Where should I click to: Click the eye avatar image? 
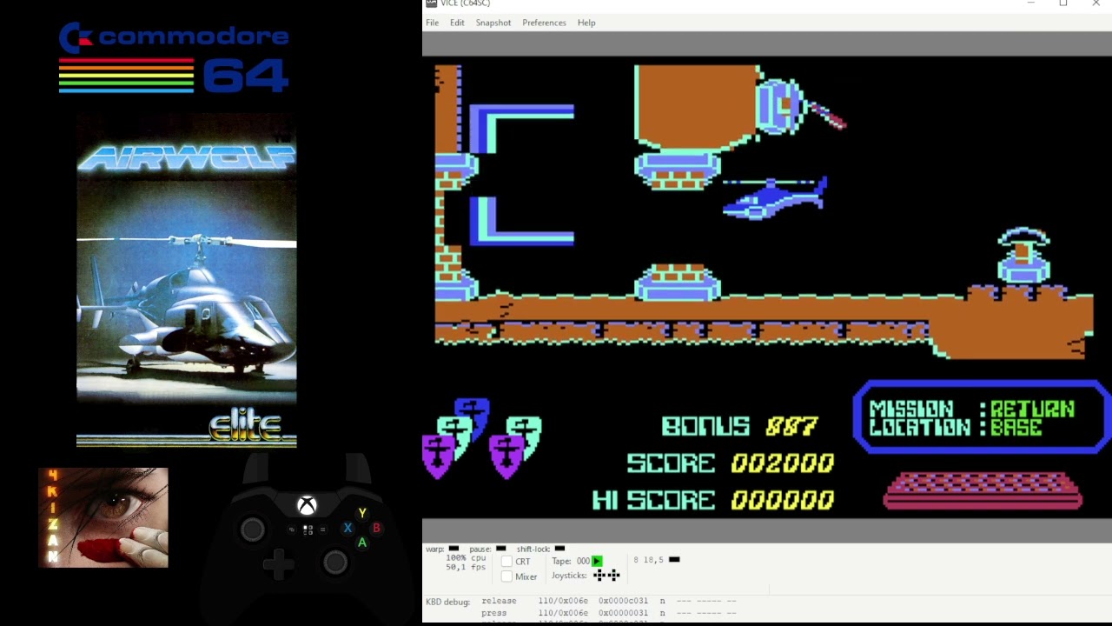(x=103, y=517)
